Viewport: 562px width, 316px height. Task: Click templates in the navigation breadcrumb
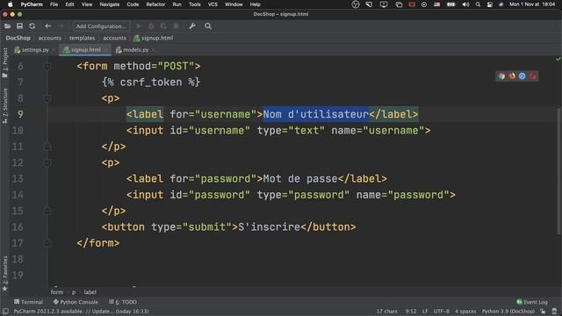coord(82,38)
